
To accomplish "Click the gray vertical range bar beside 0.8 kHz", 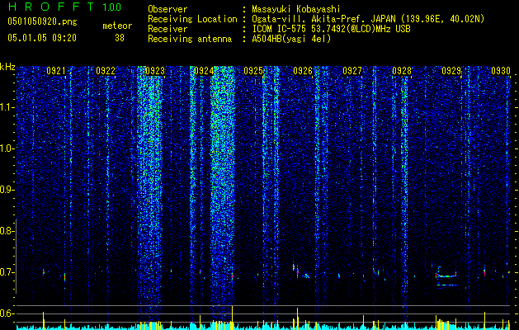I will (17, 256).
